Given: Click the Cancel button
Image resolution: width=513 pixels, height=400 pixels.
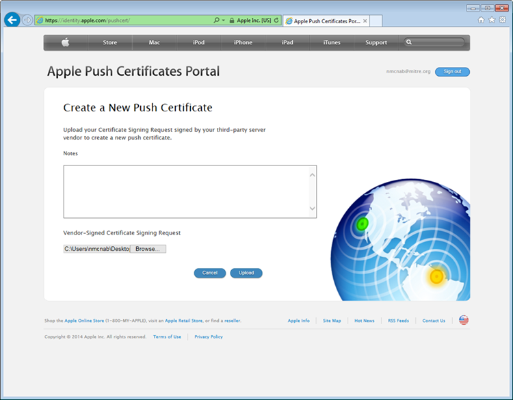Looking at the screenshot, I should click(210, 273).
